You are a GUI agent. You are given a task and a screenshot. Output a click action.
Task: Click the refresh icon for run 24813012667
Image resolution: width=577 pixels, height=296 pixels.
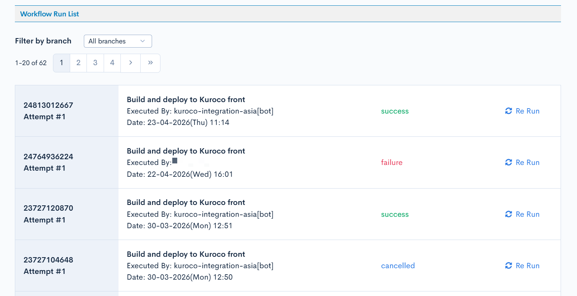coord(508,111)
